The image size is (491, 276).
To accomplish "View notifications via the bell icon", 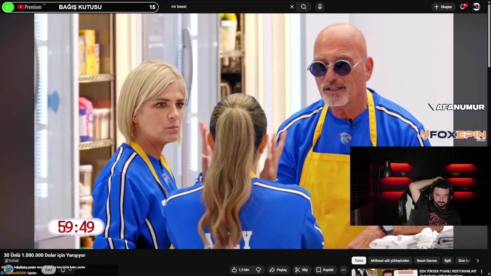I will 463,7.
